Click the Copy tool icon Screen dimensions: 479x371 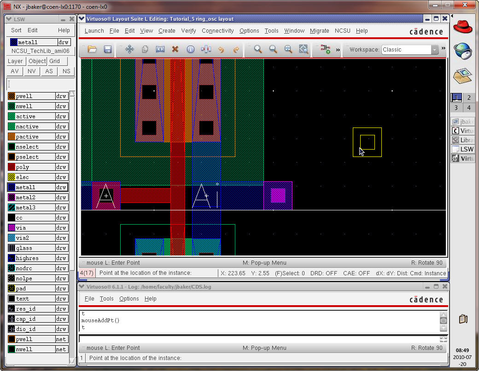point(145,49)
